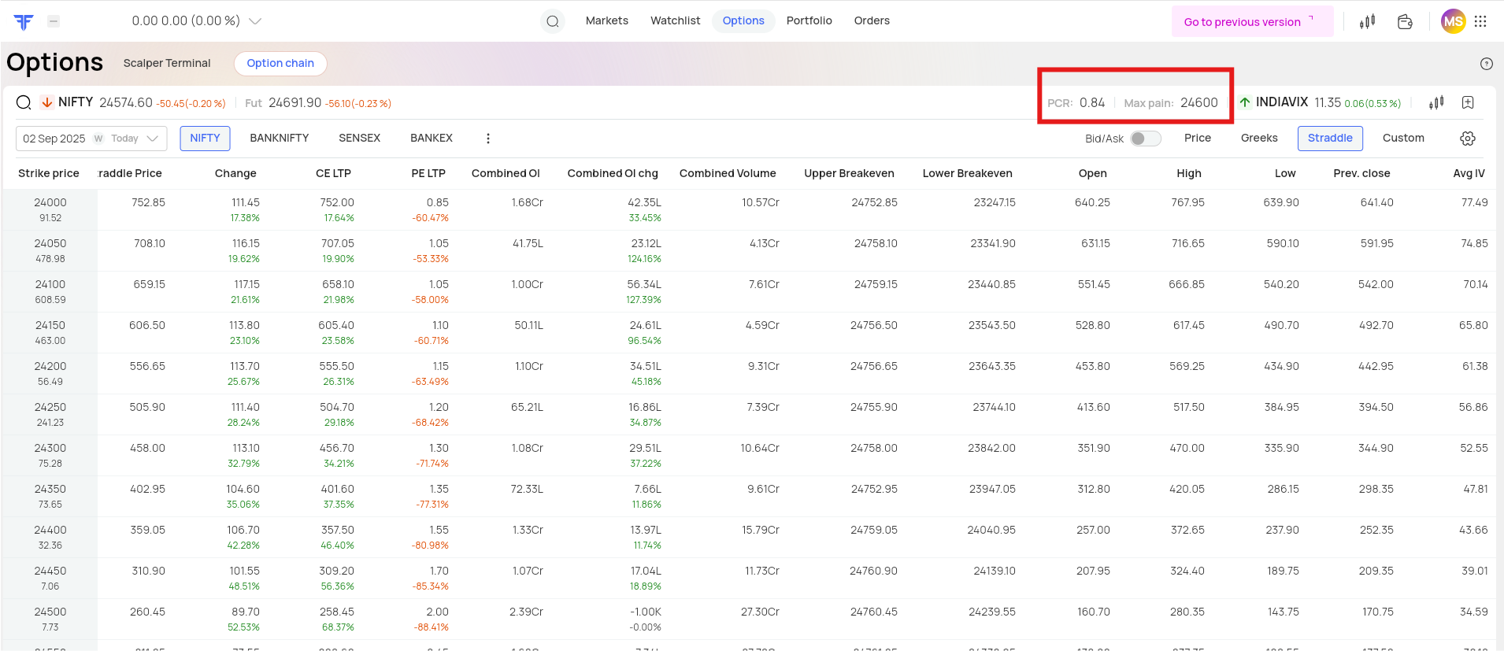Click the Lower Breakeven column header
This screenshot has width=1504, height=651.
[968, 173]
